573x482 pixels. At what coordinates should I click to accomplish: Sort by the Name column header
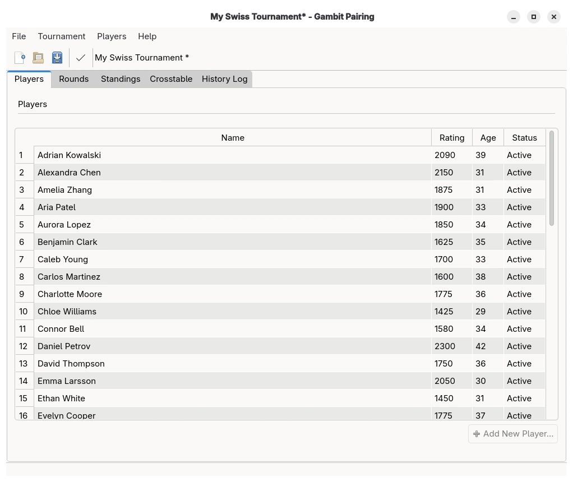(x=233, y=138)
